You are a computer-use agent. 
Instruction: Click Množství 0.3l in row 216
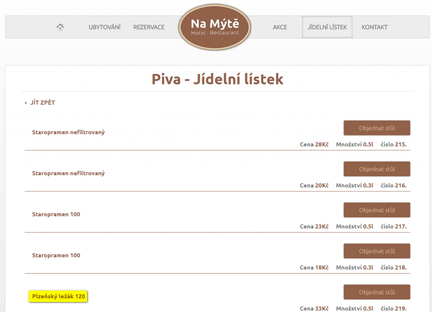click(x=354, y=185)
